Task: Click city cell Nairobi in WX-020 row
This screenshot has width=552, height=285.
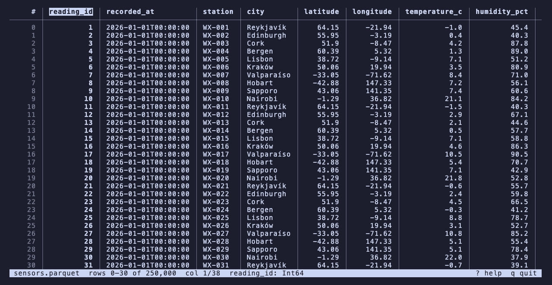Action: 262,178
